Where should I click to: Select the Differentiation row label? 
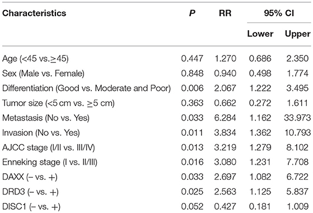(87, 89)
